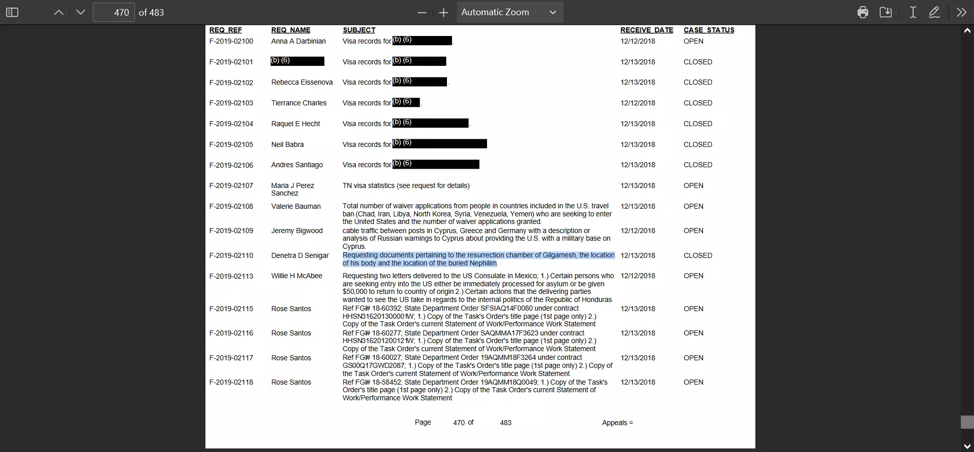This screenshot has width=974, height=452.
Task: Toggle the sidebar panel
Action: pyautogui.click(x=12, y=12)
